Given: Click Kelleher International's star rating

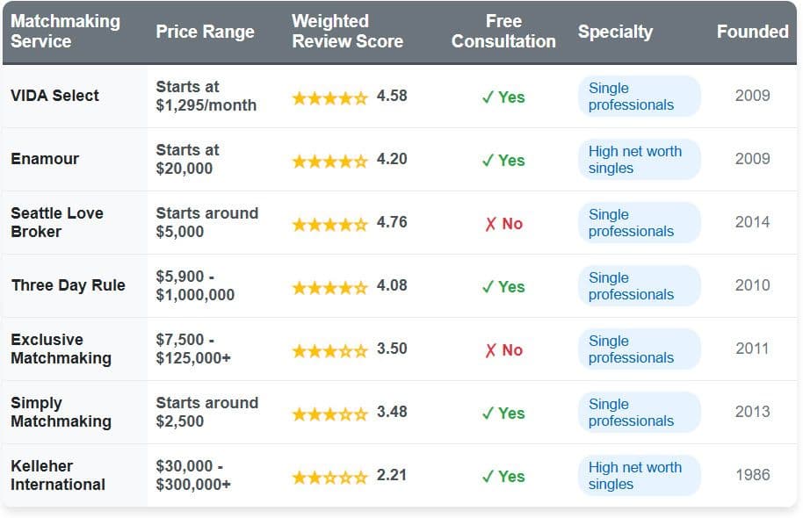Looking at the screenshot, I should click(x=329, y=477).
